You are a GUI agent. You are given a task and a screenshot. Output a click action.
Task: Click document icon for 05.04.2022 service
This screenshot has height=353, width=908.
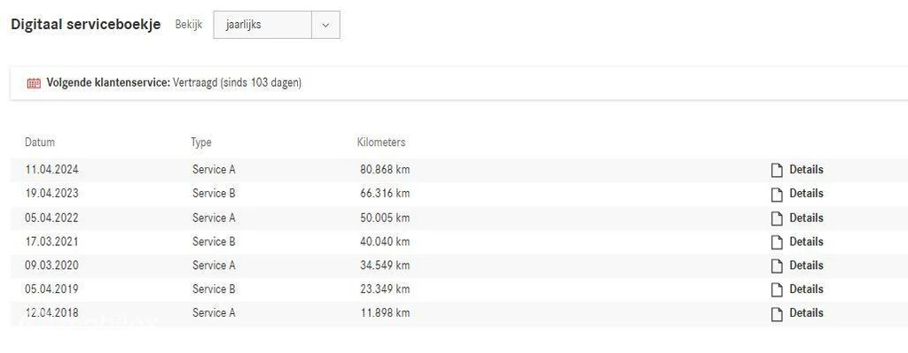[x=777, y=219]
